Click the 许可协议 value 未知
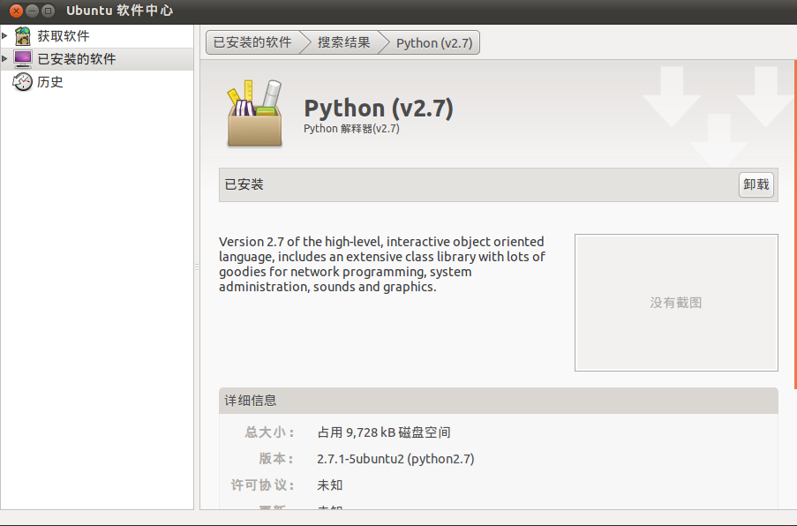Screen dimensions: 797x526 [329, 485]
